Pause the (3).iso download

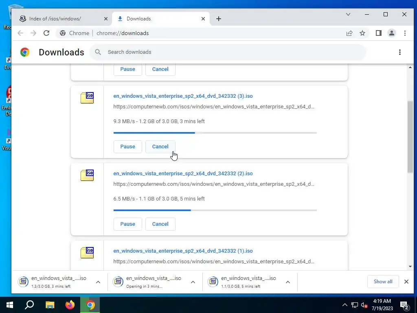[x=127, y=147]
